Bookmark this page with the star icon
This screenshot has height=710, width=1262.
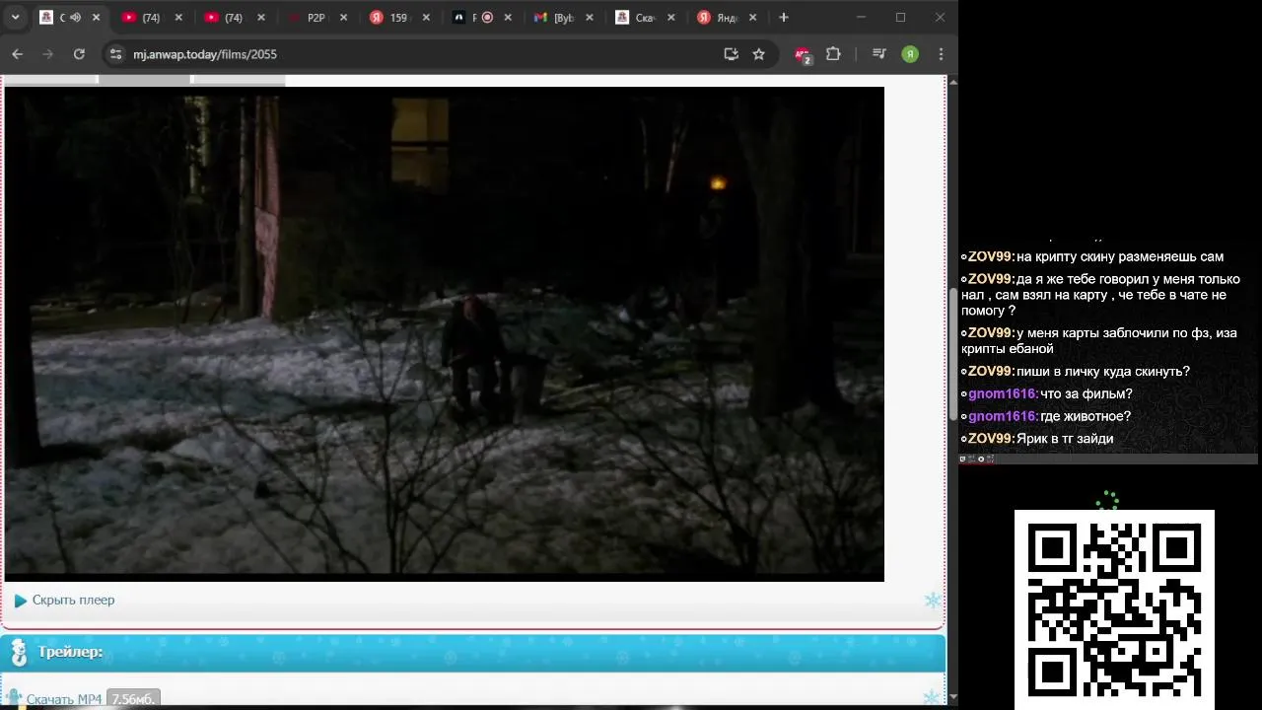point(758,54)
